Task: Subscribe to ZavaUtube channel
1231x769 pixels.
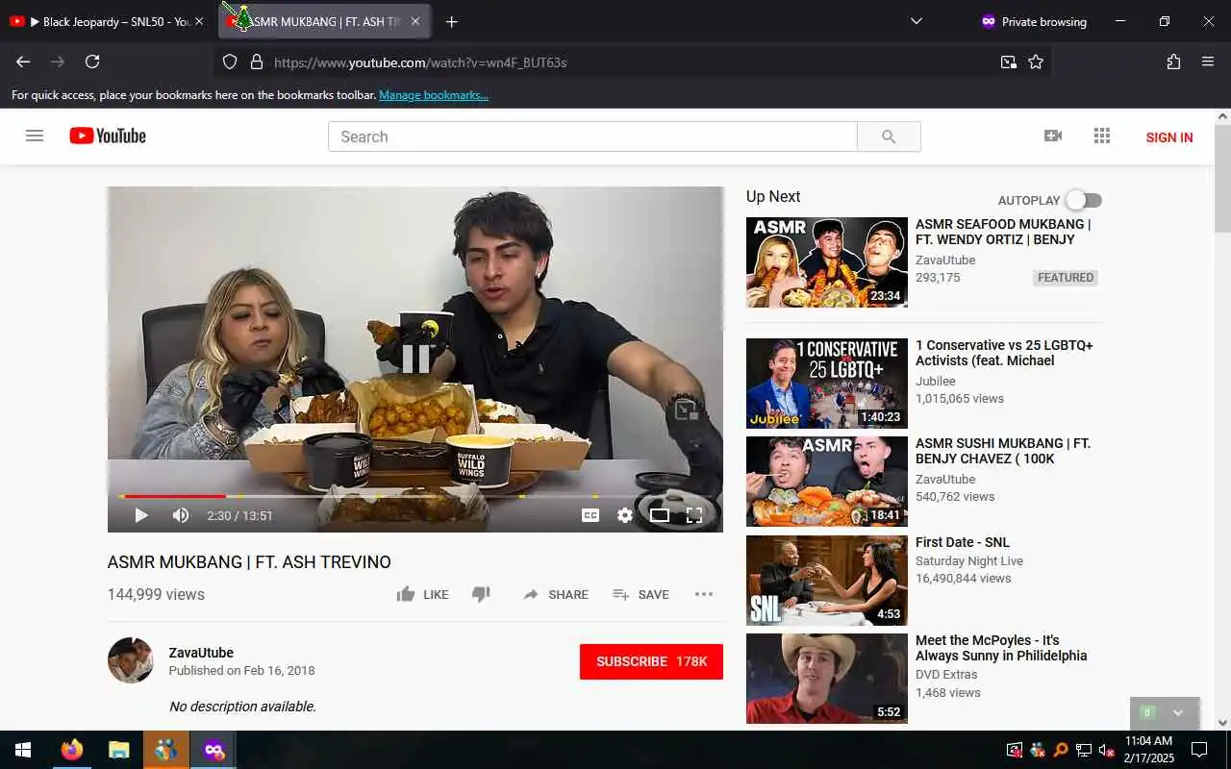Action: [x=651, y=661]
